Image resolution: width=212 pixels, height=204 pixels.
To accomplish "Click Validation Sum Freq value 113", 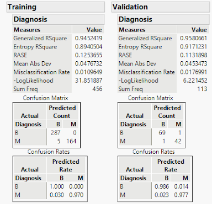I will [x=202, y=89].
